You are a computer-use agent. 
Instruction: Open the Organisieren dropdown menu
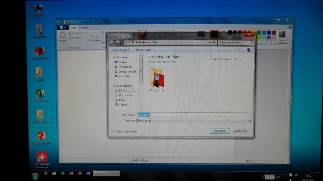tap(121, 50)
